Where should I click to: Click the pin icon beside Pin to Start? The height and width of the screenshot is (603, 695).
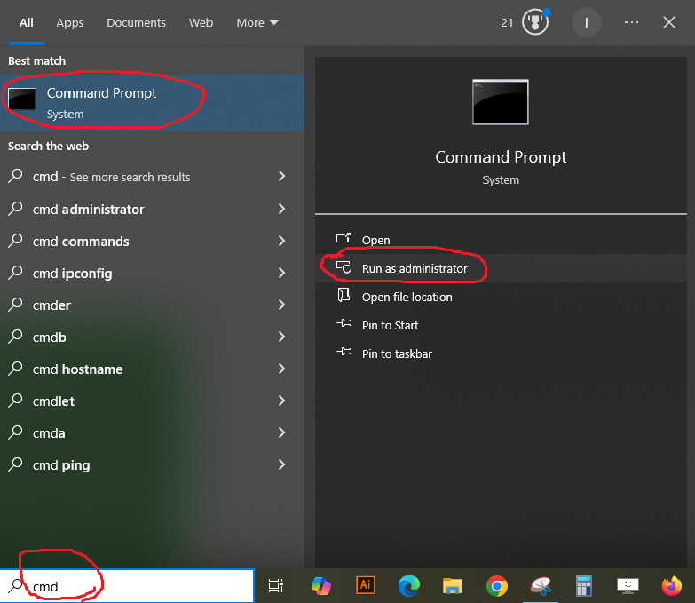pos(344,323)
